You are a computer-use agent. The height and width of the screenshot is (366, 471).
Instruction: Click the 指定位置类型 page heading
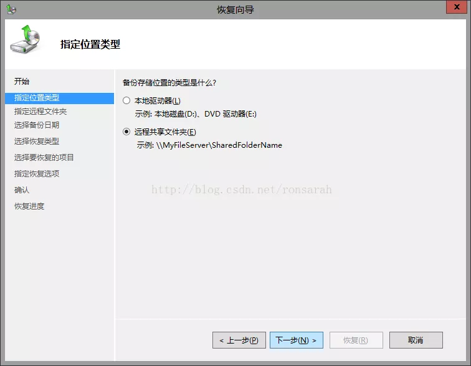tap(90, 44)
